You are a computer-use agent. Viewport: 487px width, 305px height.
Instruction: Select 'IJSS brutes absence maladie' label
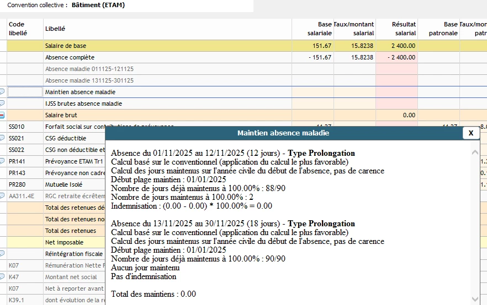pyautogui.click(x=83, y=104)
